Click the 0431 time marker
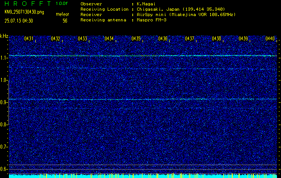The image size is (281, 178). [29, 39]
